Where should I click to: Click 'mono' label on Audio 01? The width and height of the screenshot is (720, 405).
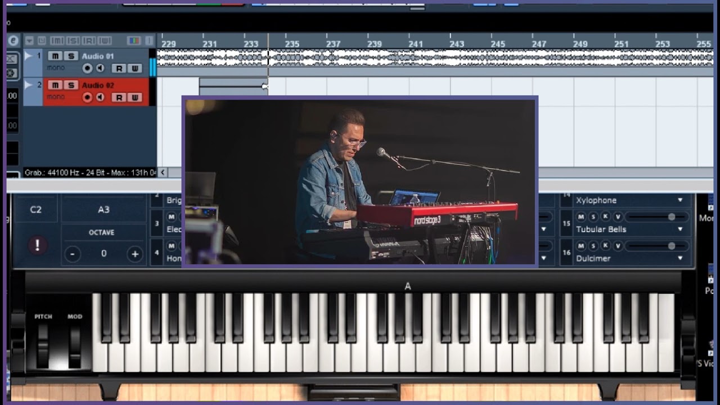pyautogui.click(x=56, y=68)
